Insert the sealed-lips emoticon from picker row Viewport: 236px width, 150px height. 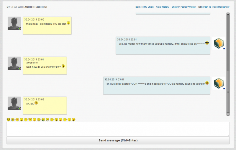tap(47, 119)
